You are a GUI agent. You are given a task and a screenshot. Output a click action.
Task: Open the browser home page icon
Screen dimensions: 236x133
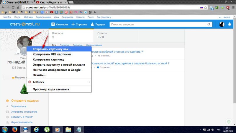pos(18,7)
